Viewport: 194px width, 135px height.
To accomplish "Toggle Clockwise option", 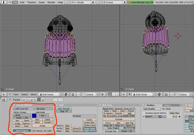I will click(129, 128).
